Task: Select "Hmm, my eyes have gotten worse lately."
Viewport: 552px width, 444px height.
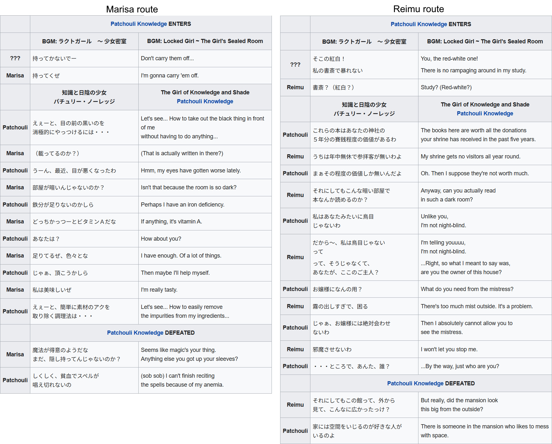Action: [x=191, y=171]
